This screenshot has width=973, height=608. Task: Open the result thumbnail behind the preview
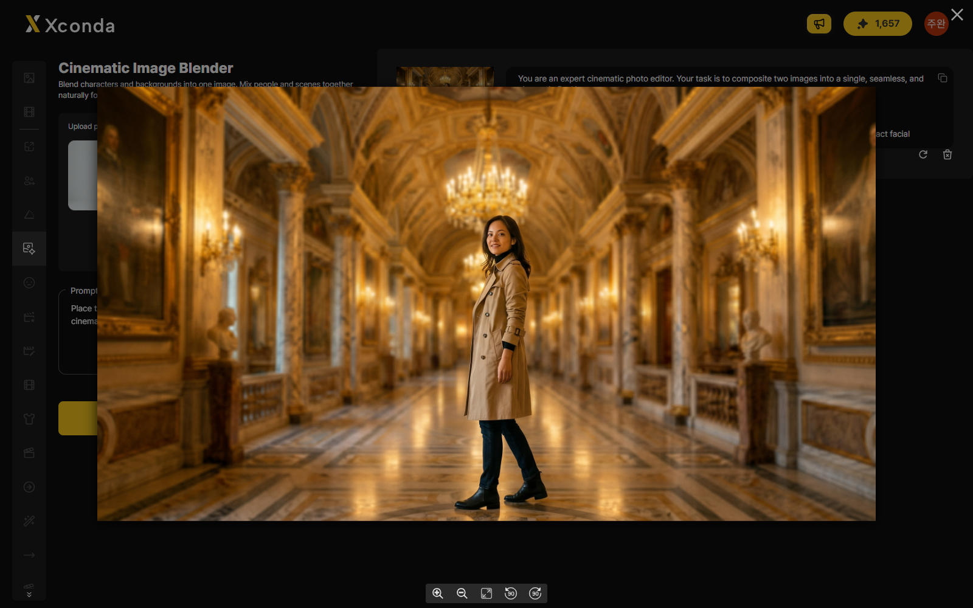[445, 77]
